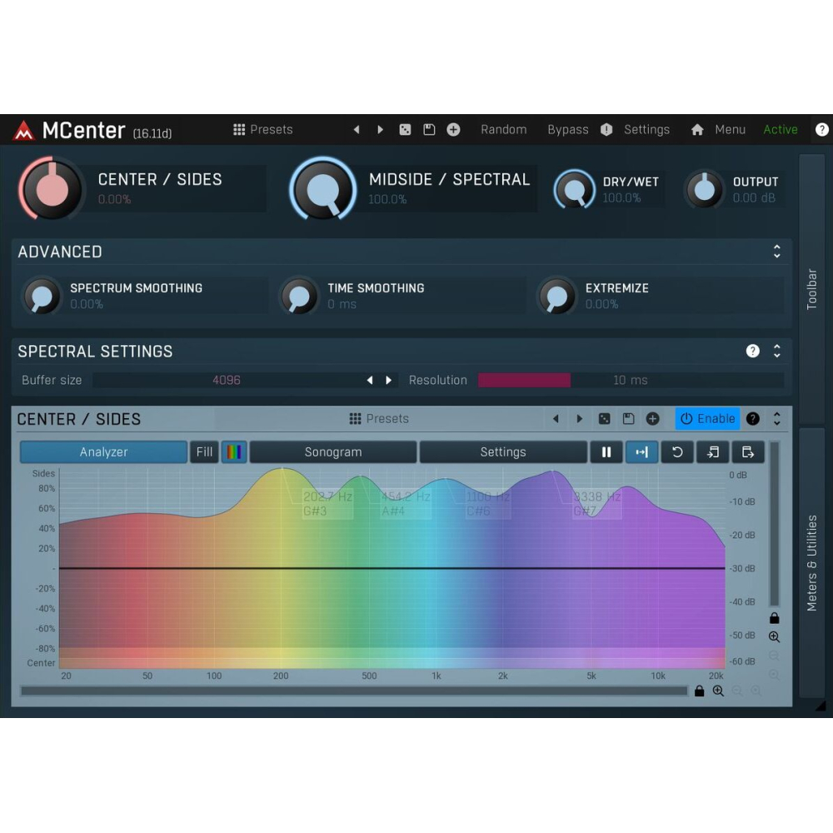
Task: Click the Random button
Action: tap(503, 130)
